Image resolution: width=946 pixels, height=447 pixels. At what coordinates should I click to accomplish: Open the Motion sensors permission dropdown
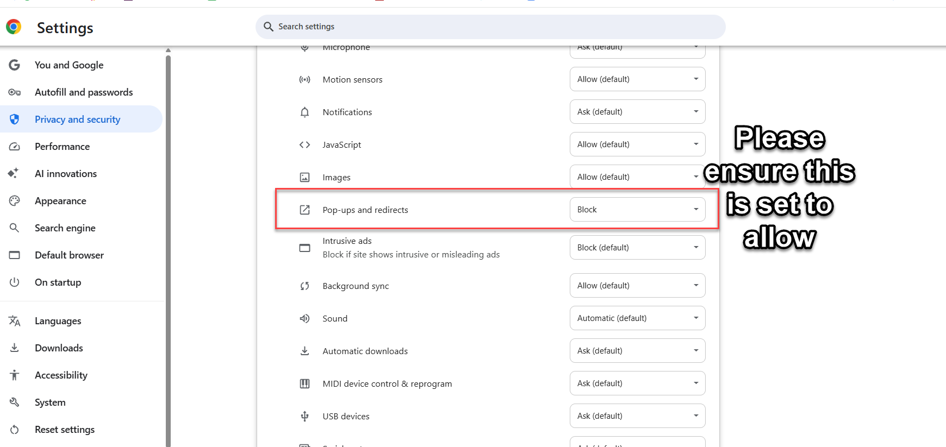click(x=638, y=79)
